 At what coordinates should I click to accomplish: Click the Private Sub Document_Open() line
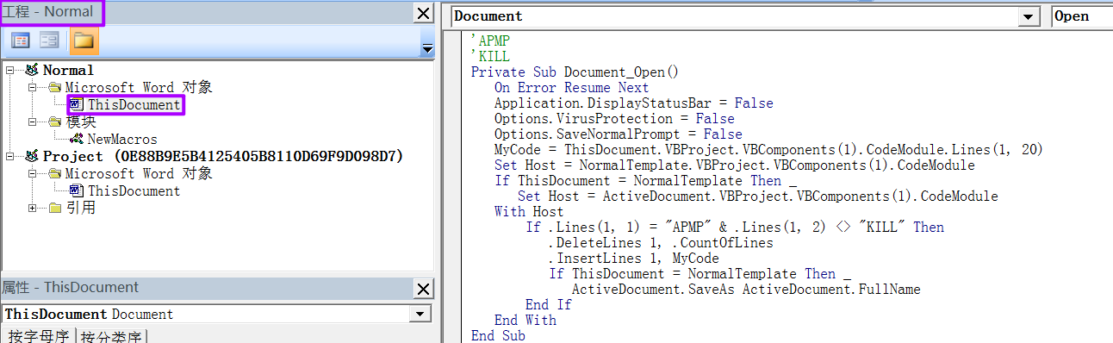575,72
